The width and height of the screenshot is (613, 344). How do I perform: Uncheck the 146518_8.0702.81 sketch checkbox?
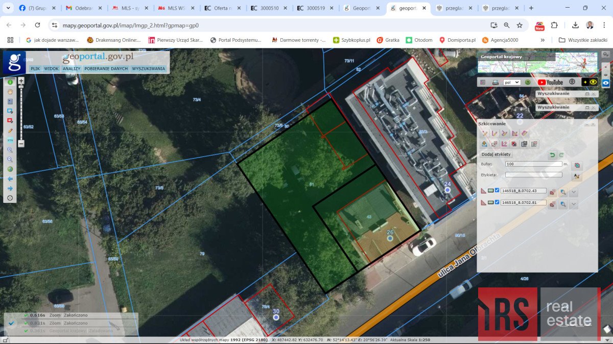[x=497, y=201]
